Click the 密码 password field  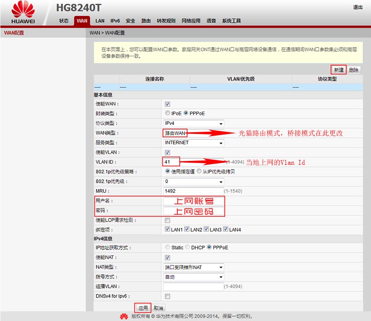193,211
